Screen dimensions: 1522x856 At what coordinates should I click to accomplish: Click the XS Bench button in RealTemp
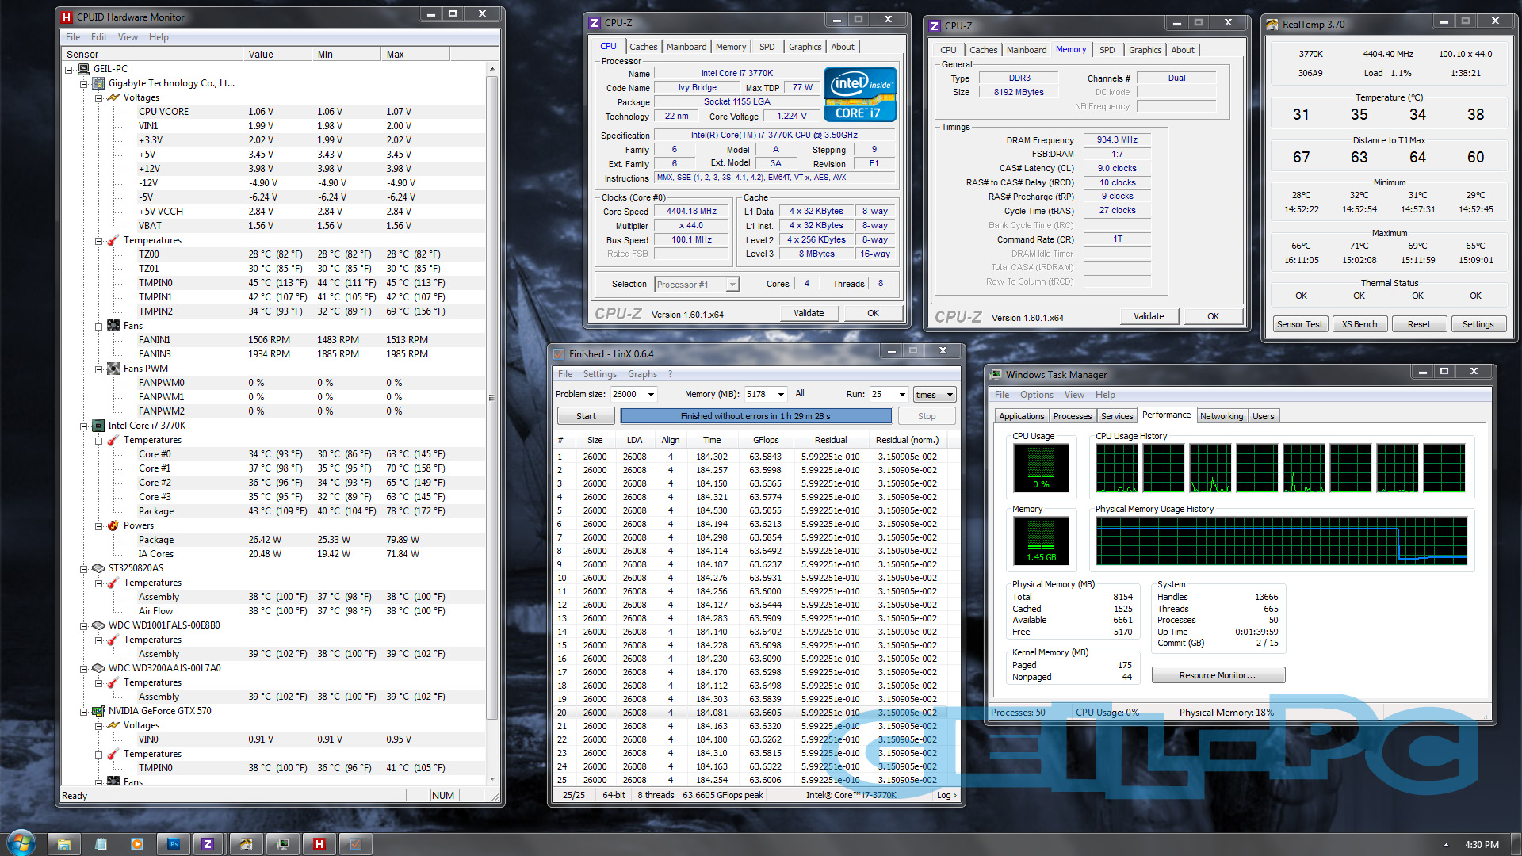point(1359,324)
